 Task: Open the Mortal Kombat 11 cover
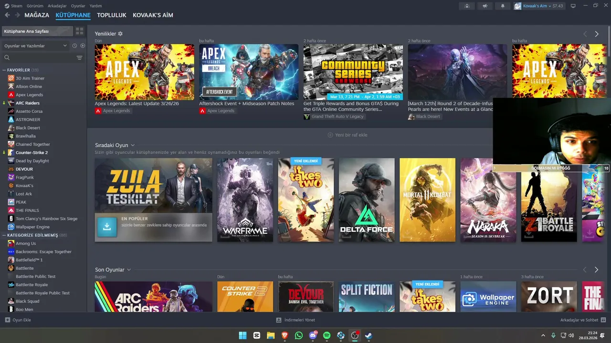click(428, 200)
